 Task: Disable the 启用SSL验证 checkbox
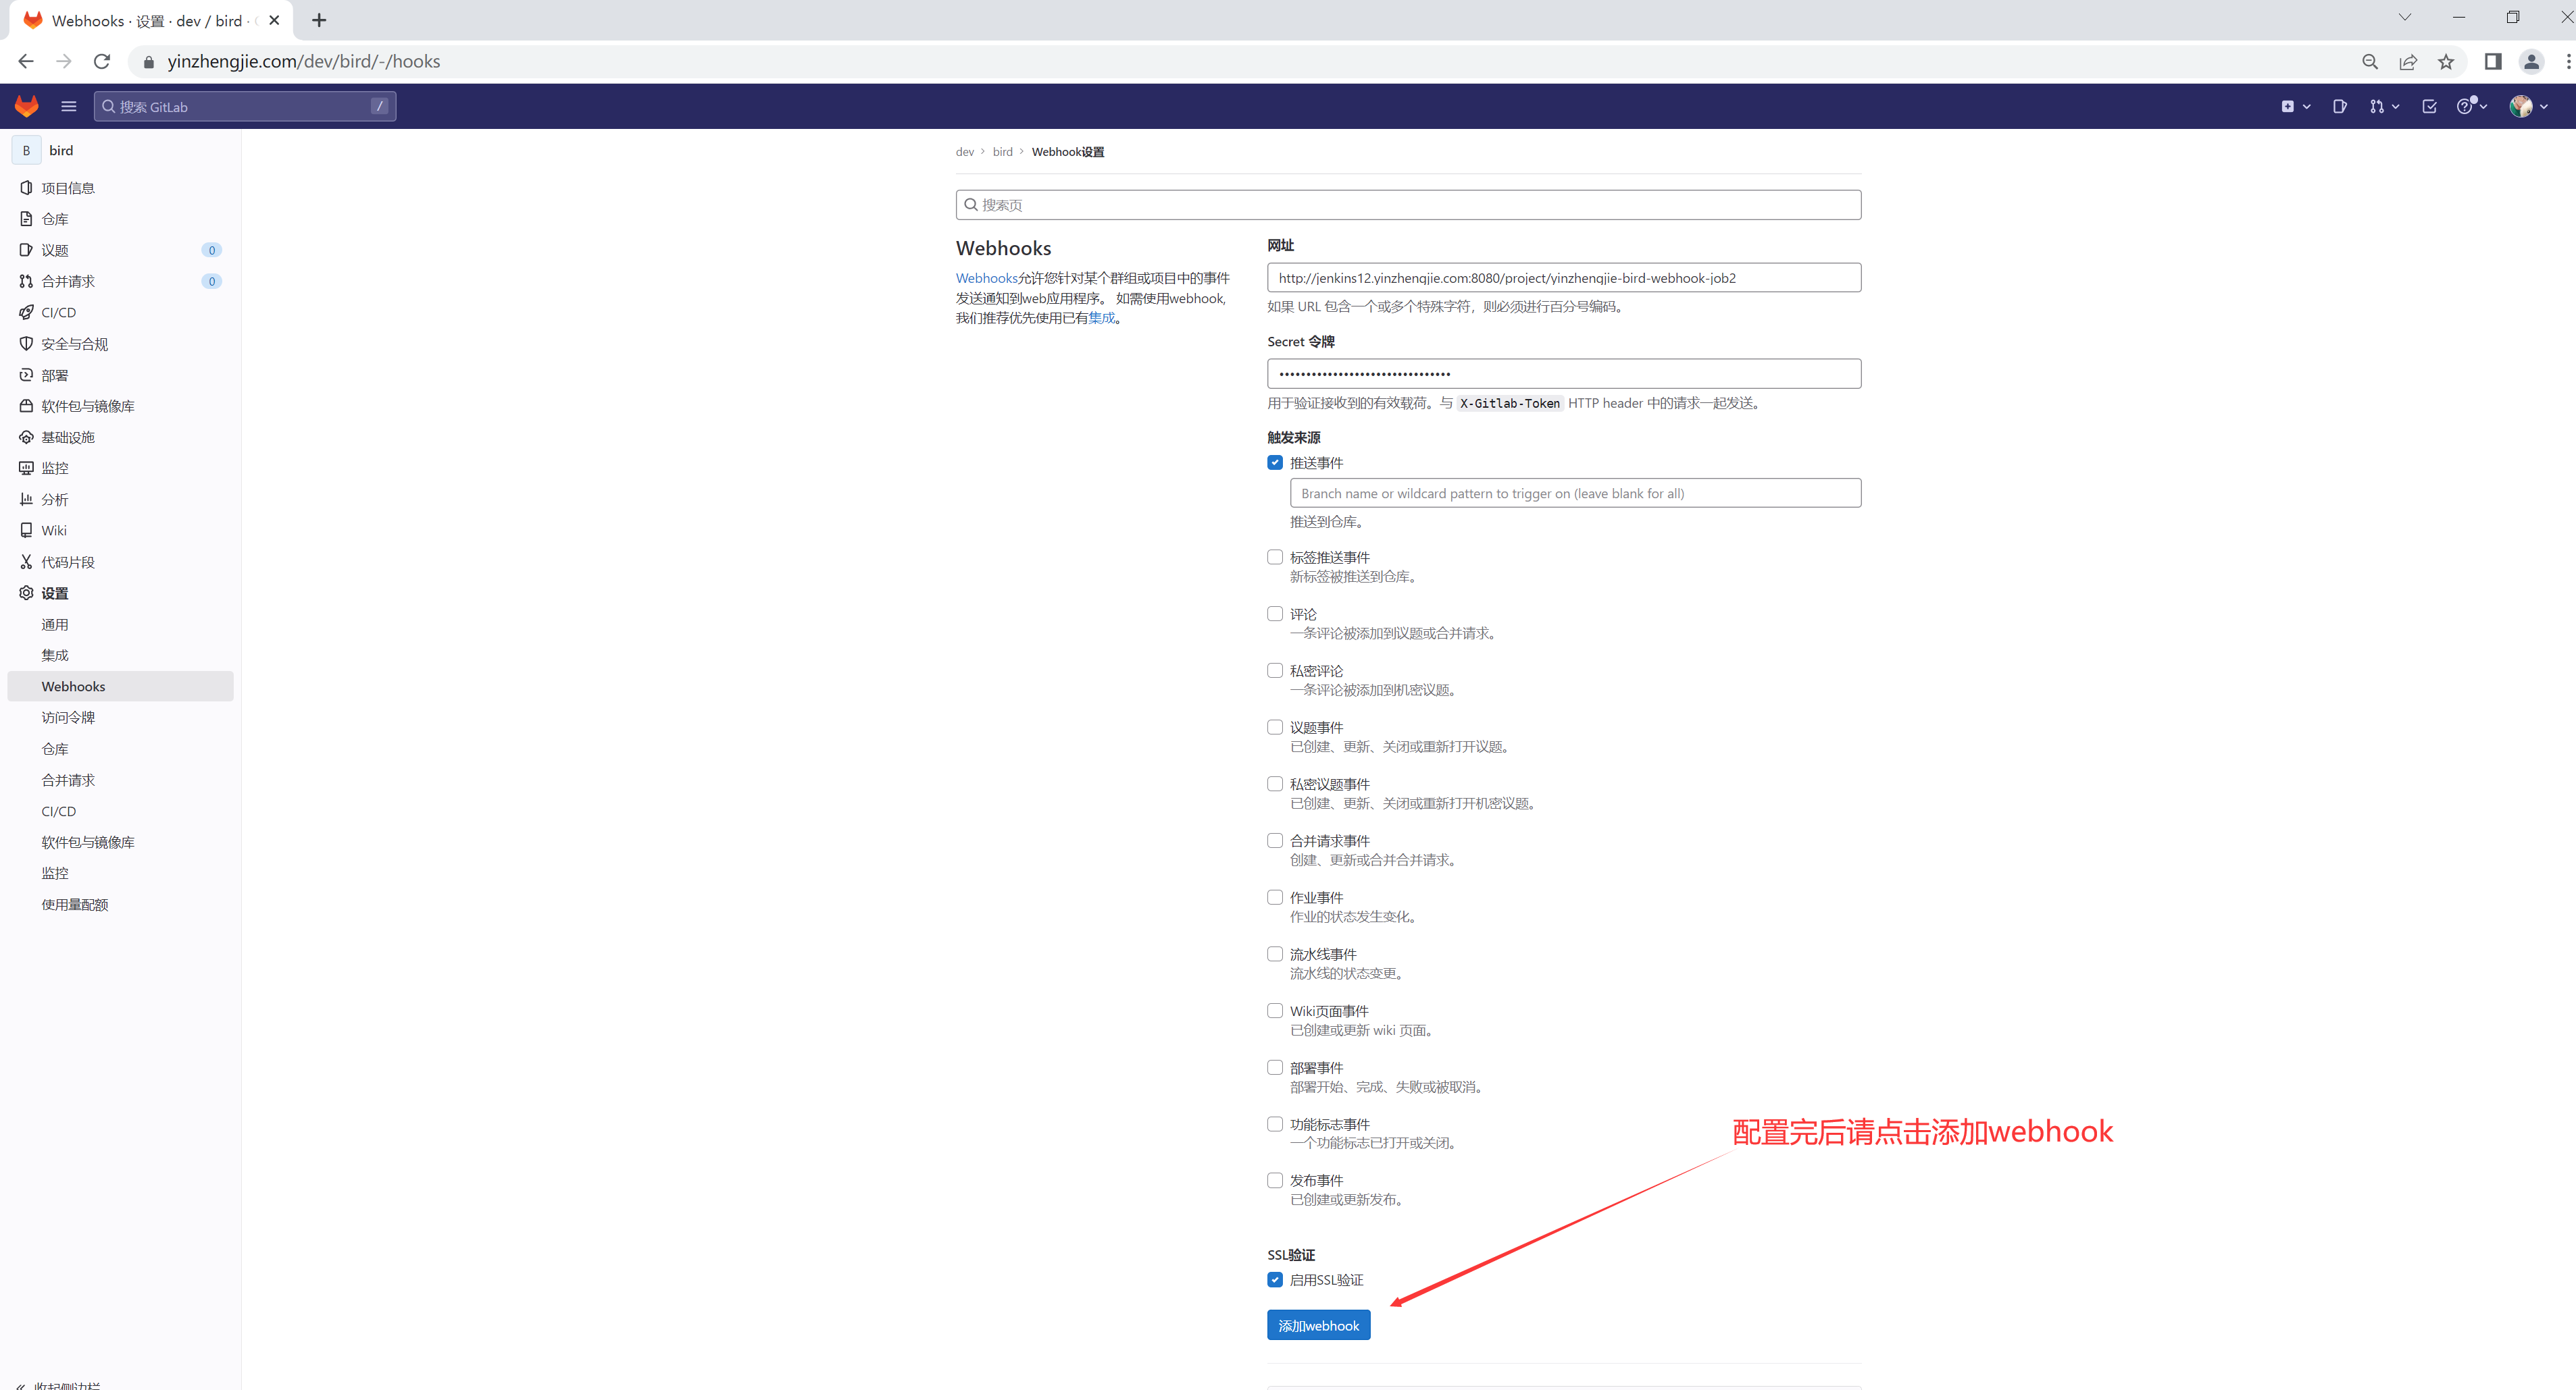coord(1275,1280)
